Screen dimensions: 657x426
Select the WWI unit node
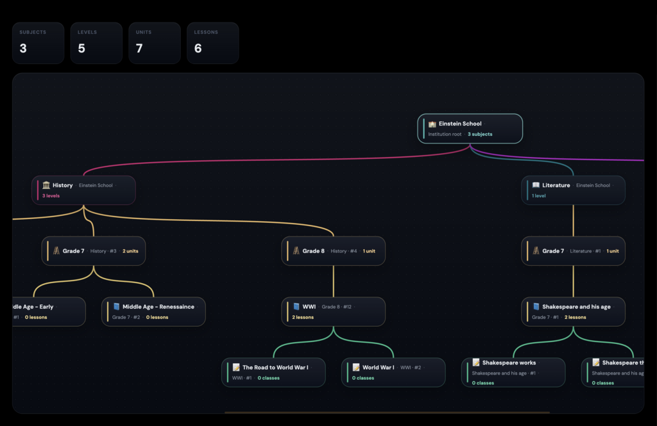click(x=334, y=312)
